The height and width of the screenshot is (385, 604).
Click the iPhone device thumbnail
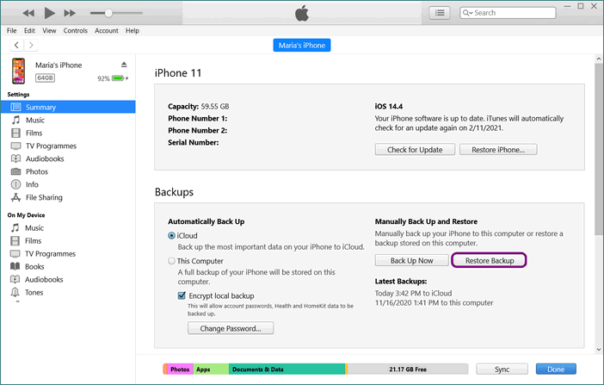click(18, 71)
